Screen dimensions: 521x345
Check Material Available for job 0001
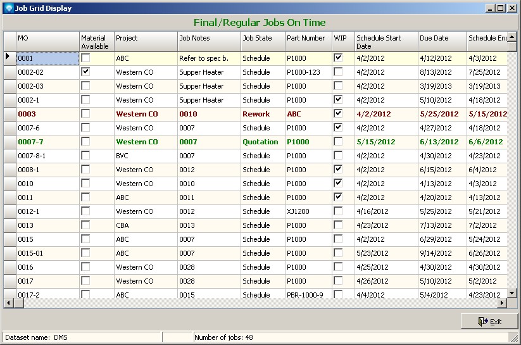pyautogui.click(x=85, y=58)
